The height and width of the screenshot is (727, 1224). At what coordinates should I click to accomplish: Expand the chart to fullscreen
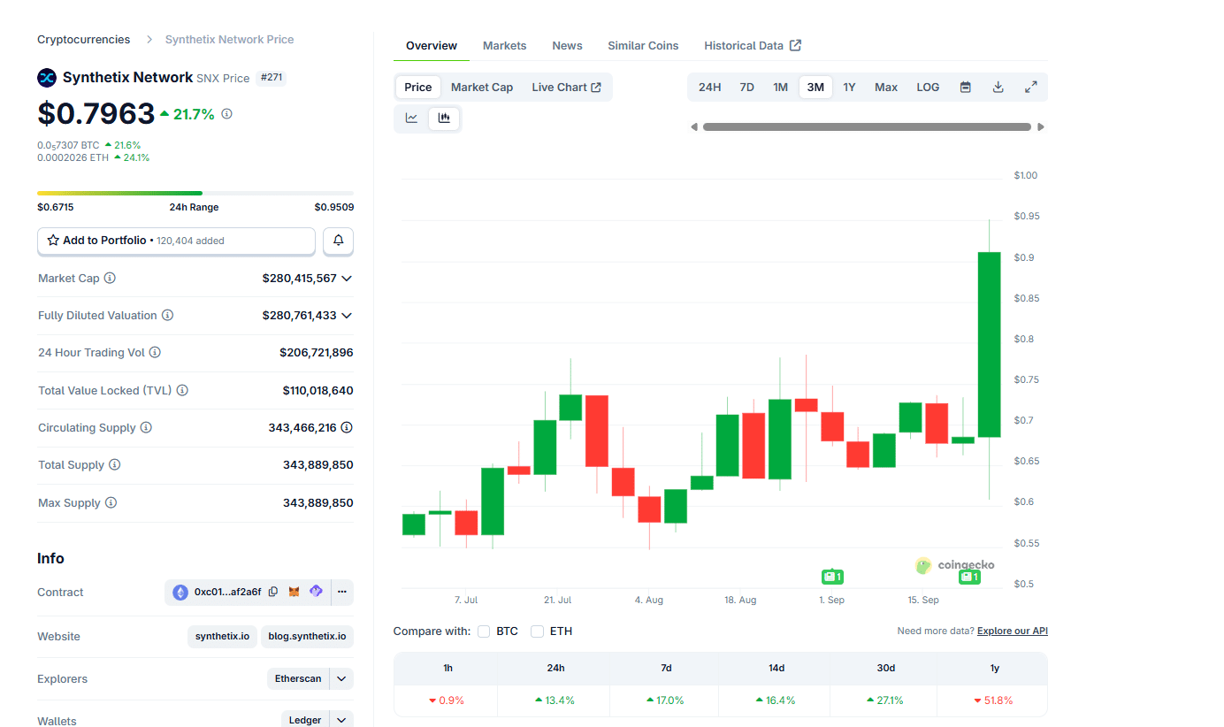tap(1031, 87)
